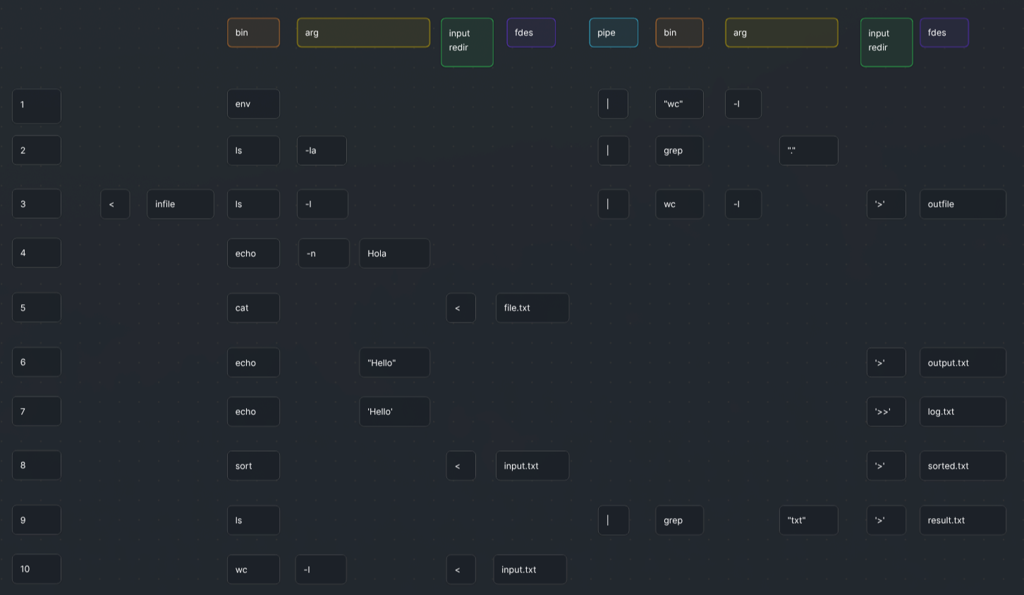Select the '>>' append redirect node
The width and height of the screenshot is (1024, 595).
pyautogui.click(x=886, y=411)
